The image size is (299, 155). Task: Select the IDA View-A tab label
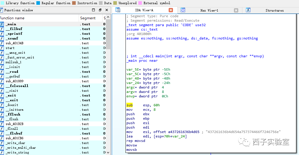[144, 10]
